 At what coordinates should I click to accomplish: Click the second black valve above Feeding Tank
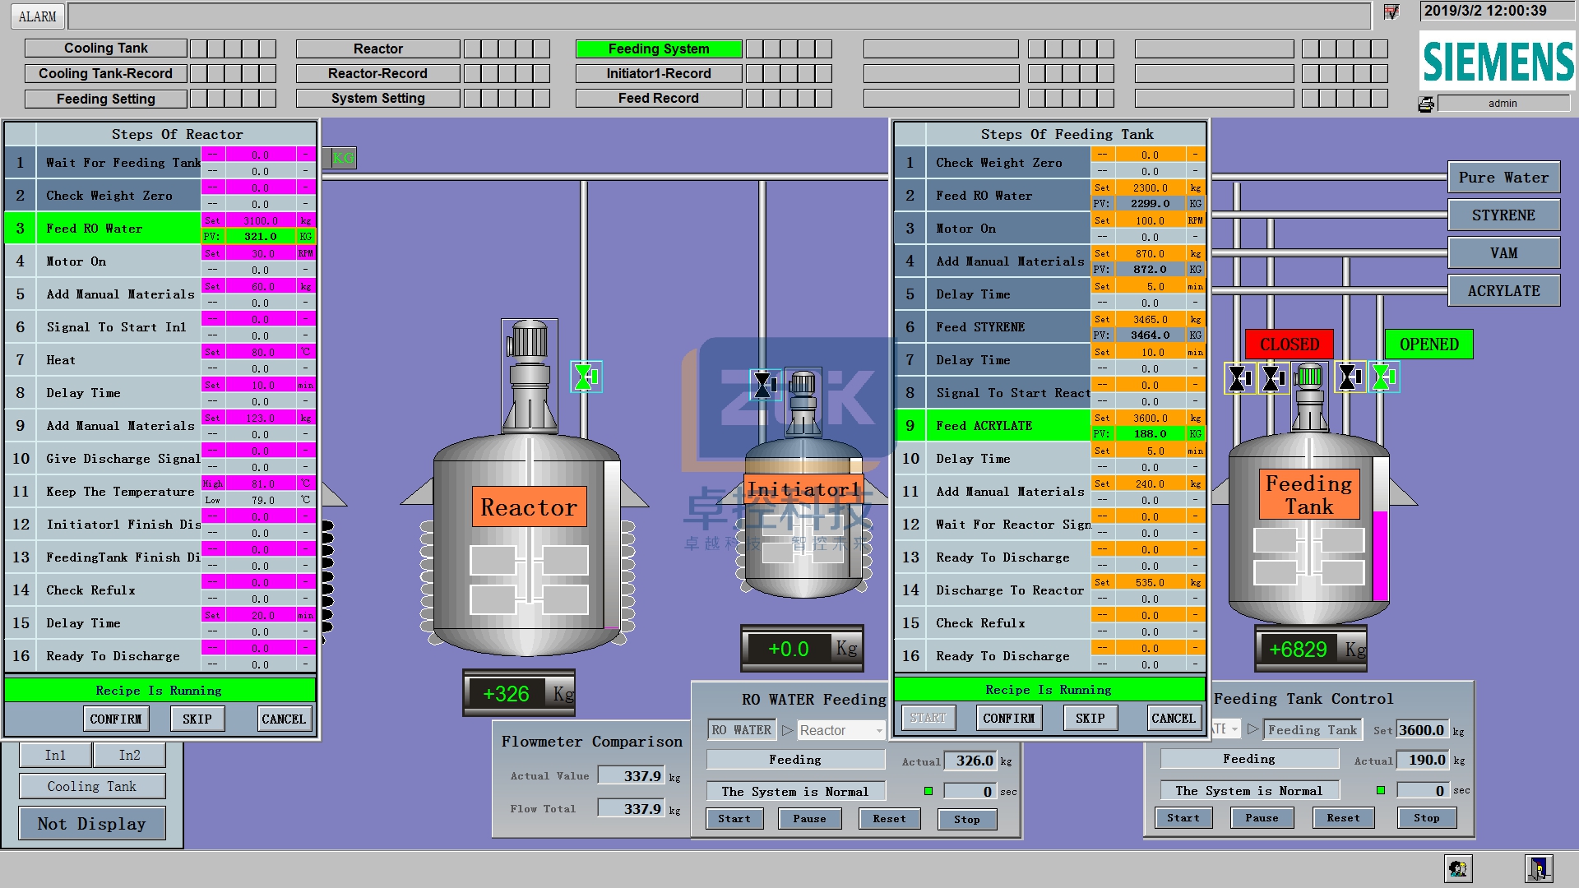click(1273, 378)
